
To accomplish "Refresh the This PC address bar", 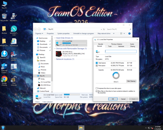I will 104,29.
